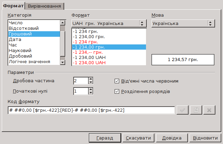The image size is (223, 144).
Task: Select the Відсотковий category
Action: pos(34,28)
